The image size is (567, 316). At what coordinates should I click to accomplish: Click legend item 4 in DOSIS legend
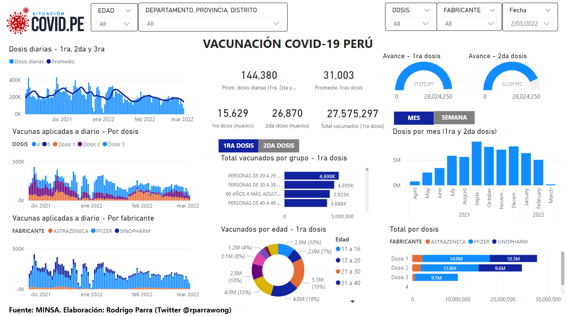(x=36, y=145)
